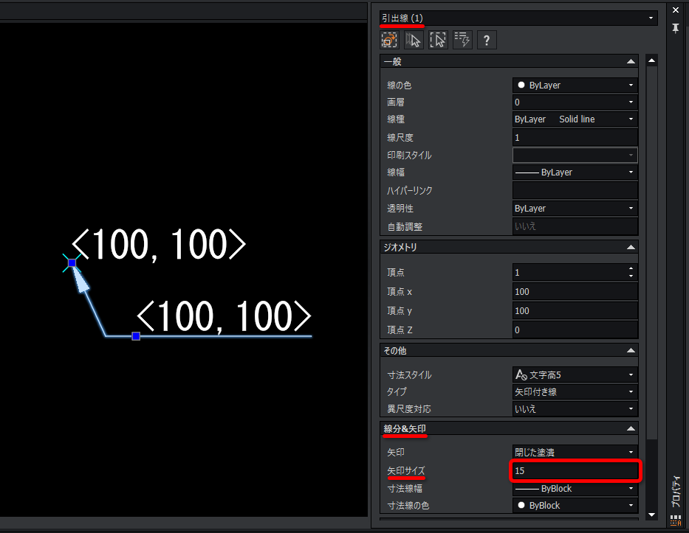This screenshot has height=533, width=689.
Task: Click the 矢印サイズ field containing 15
Action: click(x=575, y=471)
